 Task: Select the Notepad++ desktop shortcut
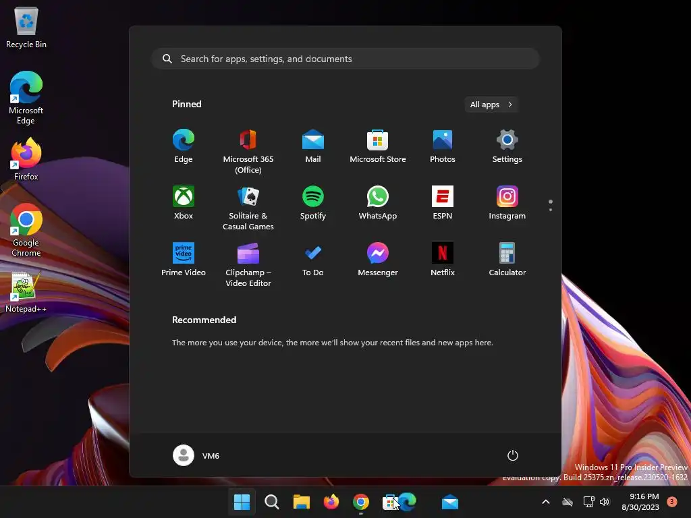point(26,293)
